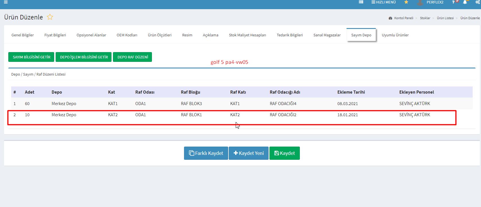Screen dimensions: 481x207
Task: Open the settings gears icon
Action: (x=477, y=2)
